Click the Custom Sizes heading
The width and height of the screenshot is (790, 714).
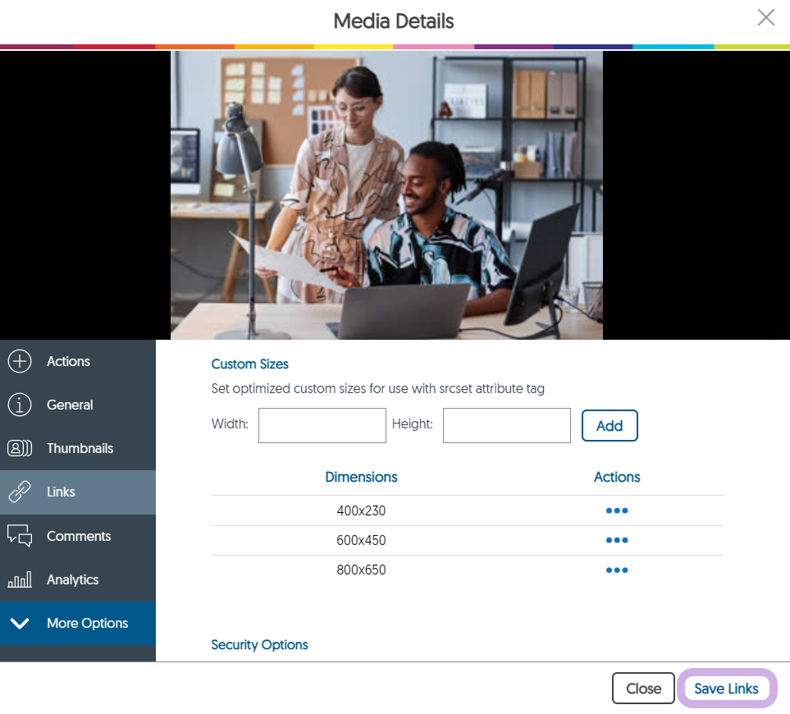tap(250, 364)
